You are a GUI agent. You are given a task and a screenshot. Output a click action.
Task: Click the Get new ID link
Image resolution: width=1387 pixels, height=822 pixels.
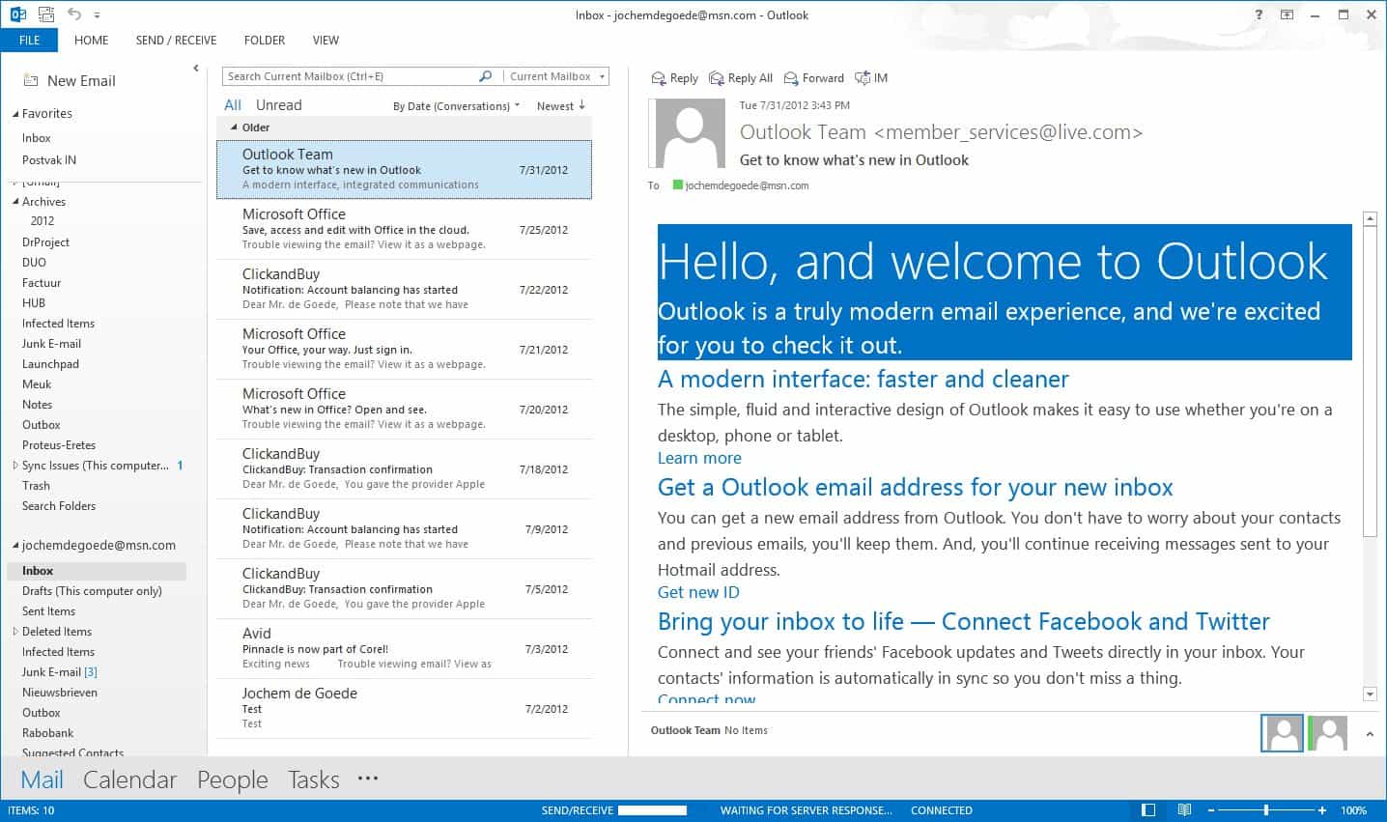pos(698,592)
